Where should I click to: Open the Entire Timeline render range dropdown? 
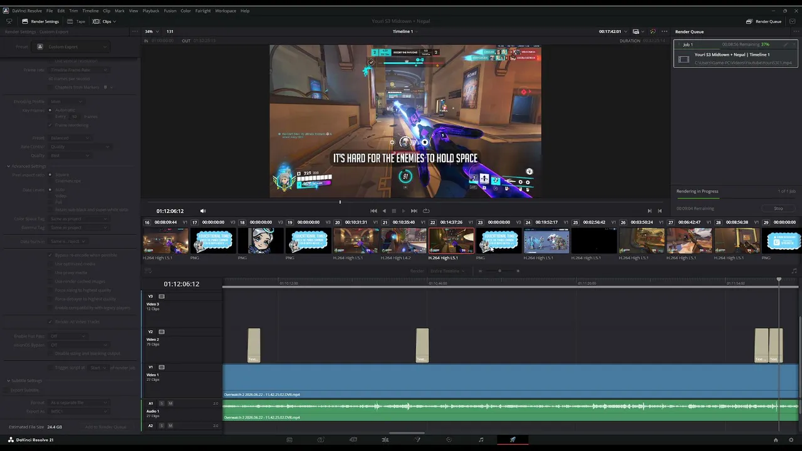point(447,271)
